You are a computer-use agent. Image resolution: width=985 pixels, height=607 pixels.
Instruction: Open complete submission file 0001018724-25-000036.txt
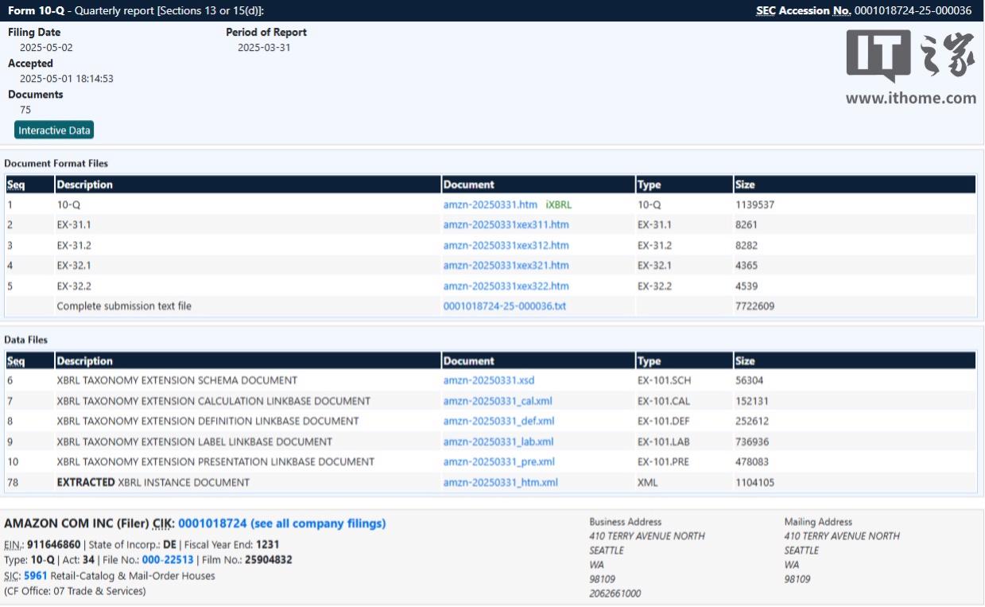point(504,306)
